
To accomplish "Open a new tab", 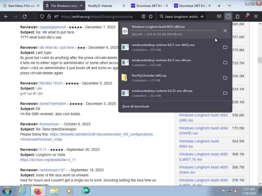I will (x=219, y=6).
